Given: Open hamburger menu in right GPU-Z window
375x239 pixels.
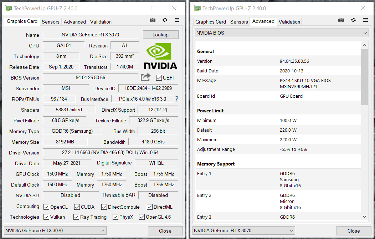Looking at the screenshot, I should point(365,20).
